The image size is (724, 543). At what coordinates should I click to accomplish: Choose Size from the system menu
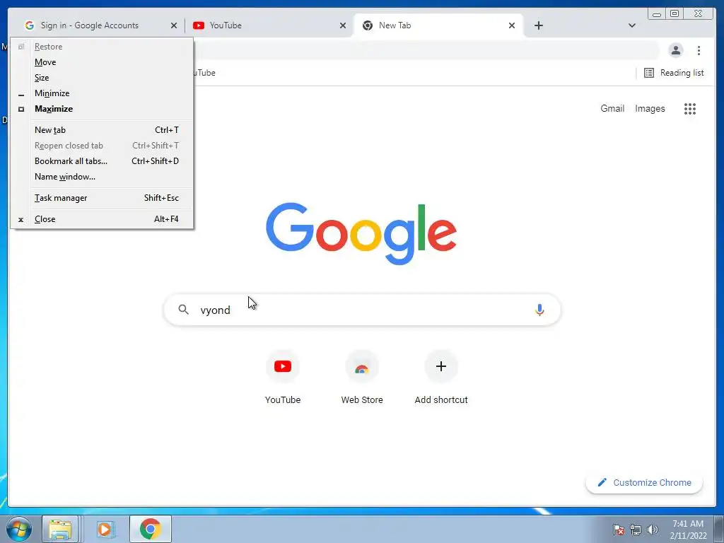pos(102,78)
